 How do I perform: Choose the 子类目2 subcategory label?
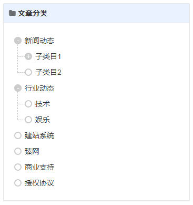(48, 72)
